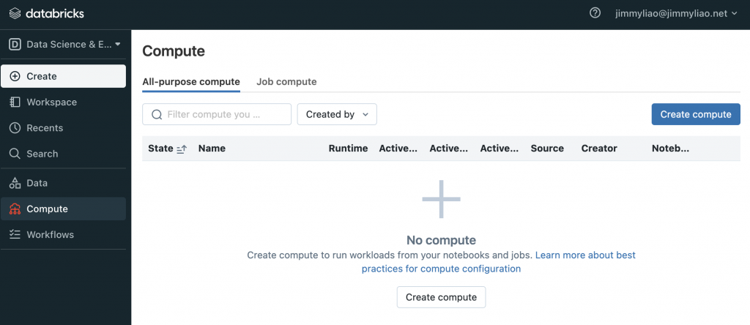This screenshot has height=325, width=750.
Task: Click the help question mark icon
Action: click(x=595, y=13)
